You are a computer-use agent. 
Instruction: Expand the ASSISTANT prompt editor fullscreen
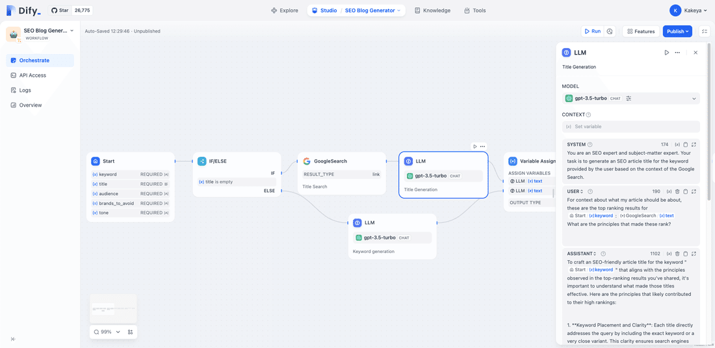(694, 254)
